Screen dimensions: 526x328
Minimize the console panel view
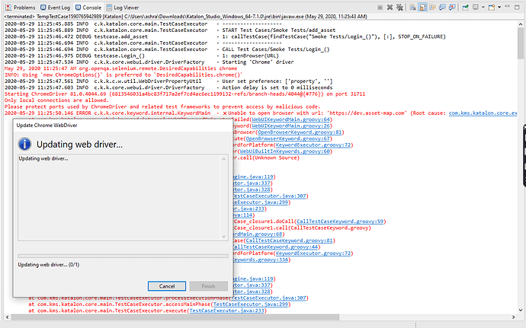pos(507,7)
